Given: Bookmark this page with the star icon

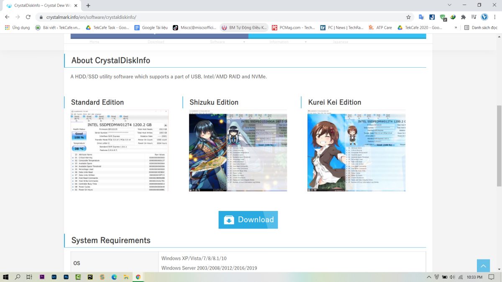Looking at the screenshot, I should (x=408, y=17).
